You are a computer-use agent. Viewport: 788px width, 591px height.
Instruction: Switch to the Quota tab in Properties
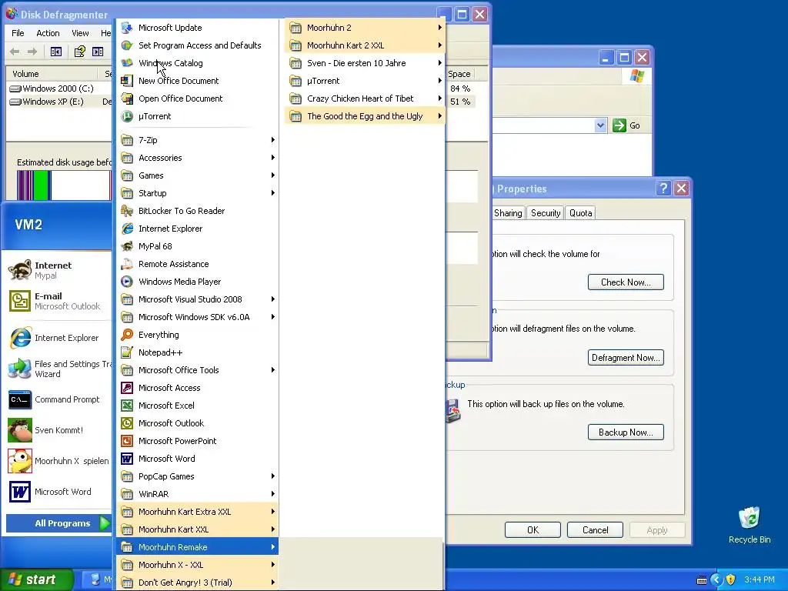point(580,213)
